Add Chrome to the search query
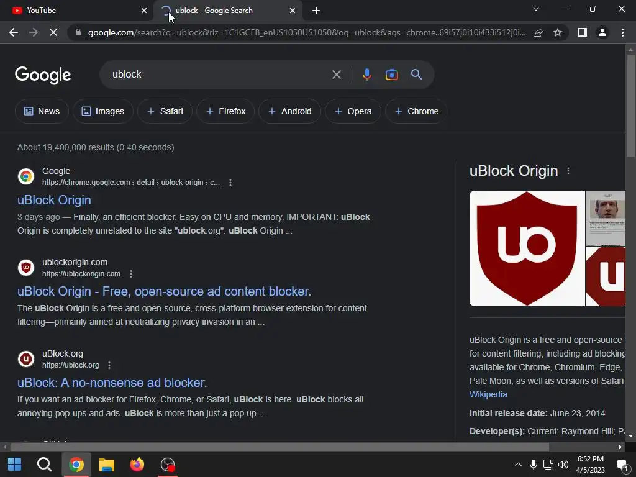This screenshot has height=477, width=636. [x=416, y=111]
